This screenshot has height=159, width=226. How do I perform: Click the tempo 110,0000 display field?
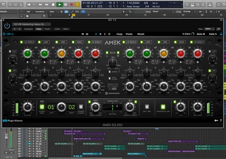(133, 3)
